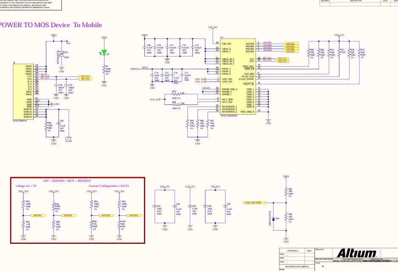The image size is (398, 271).
Task: Select capacitor symbol C73
Action: (192, 48)
